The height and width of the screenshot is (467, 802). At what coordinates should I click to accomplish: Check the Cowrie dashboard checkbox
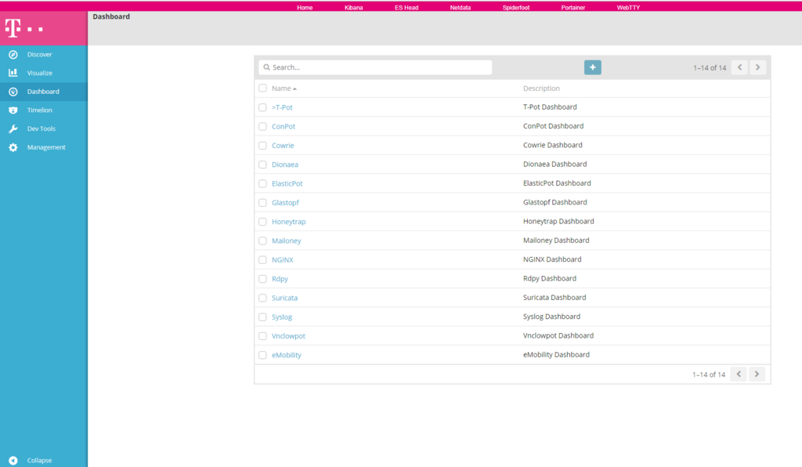(x=262, y=145)
